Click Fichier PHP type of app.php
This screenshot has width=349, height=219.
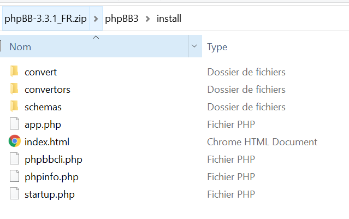click(231, 124)
